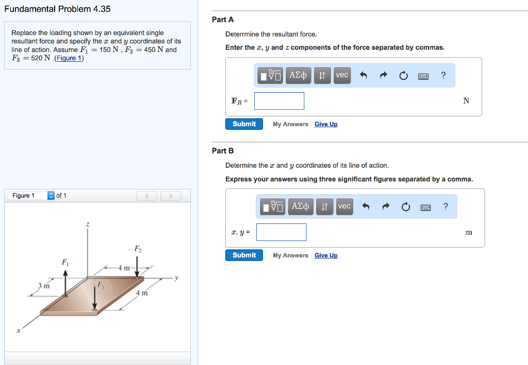
Task: Click the Part B heading
Action: [x=223, y=150]
